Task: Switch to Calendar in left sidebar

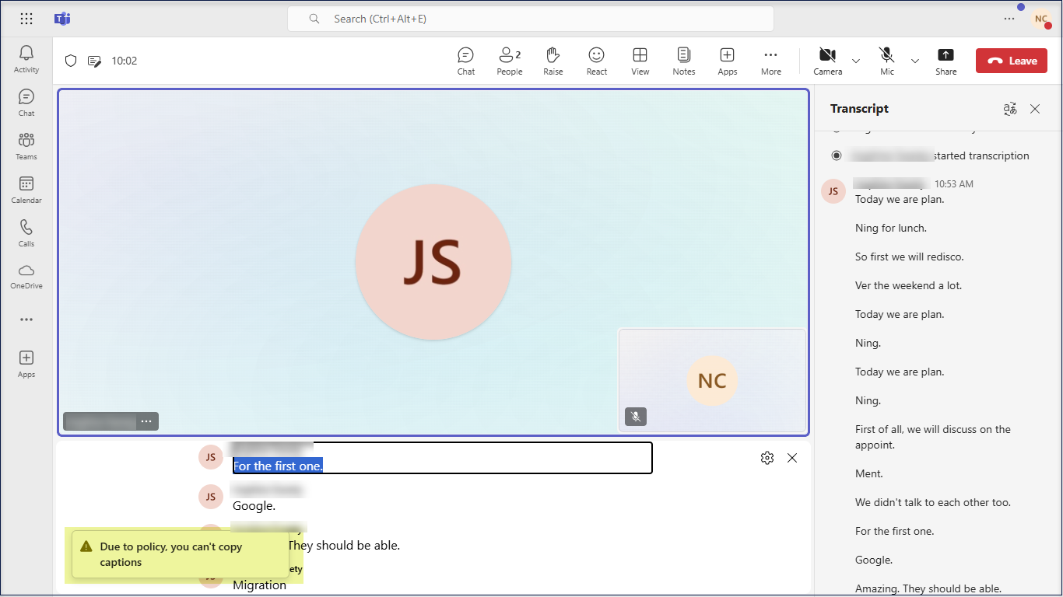Action: pos(26,189)
